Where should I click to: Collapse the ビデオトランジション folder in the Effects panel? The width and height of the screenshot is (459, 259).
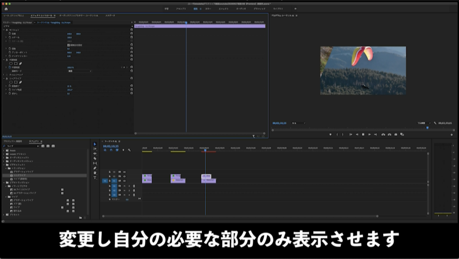[4, 183]
